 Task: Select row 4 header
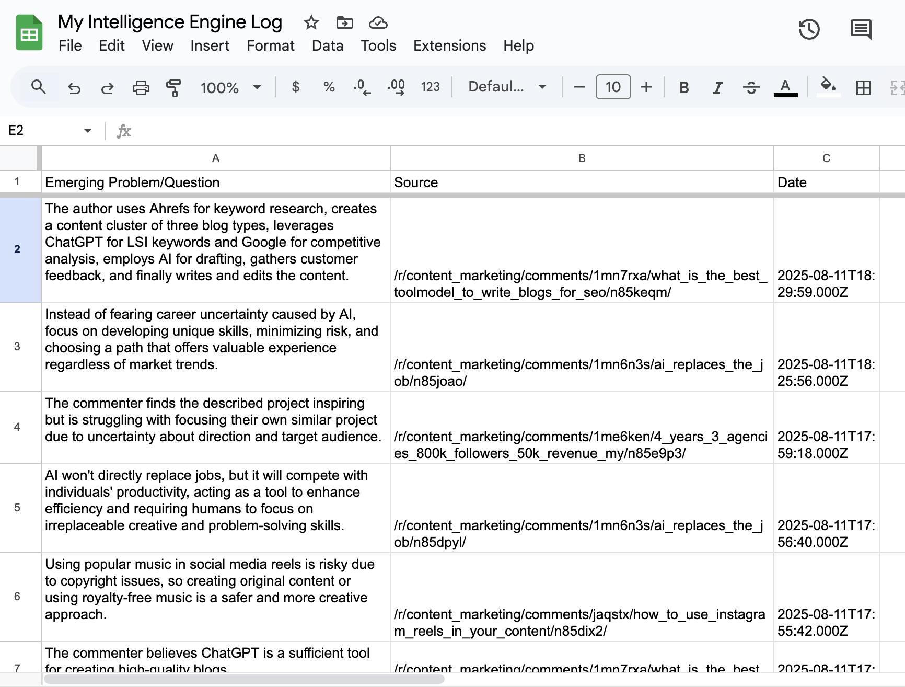pos(20,427)
